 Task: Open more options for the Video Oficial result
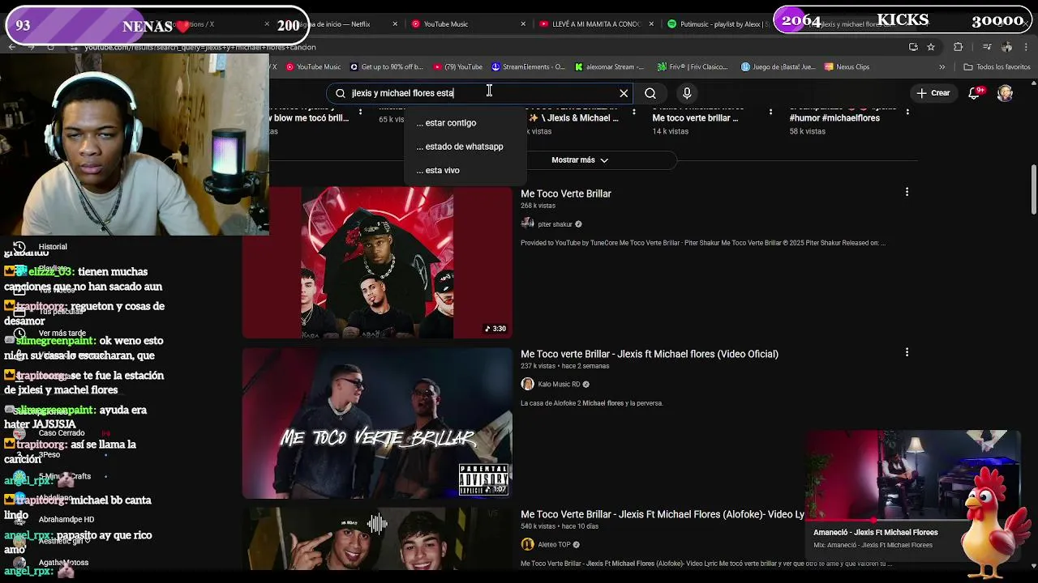pos(907,352)
